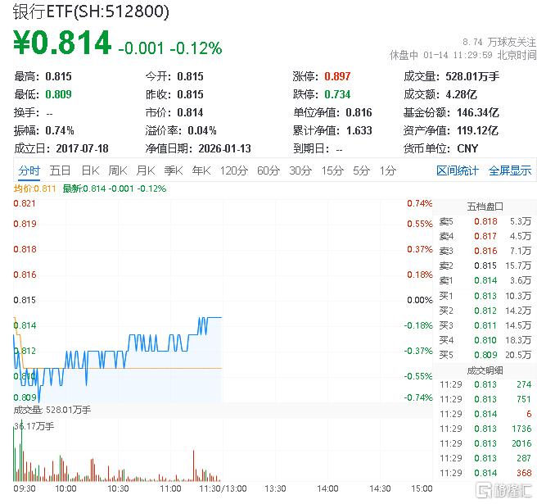The width and height of the screenshot is (537, 504).
Task: Switch to the 分时 chart tab
Action: [x=29, y=170]
